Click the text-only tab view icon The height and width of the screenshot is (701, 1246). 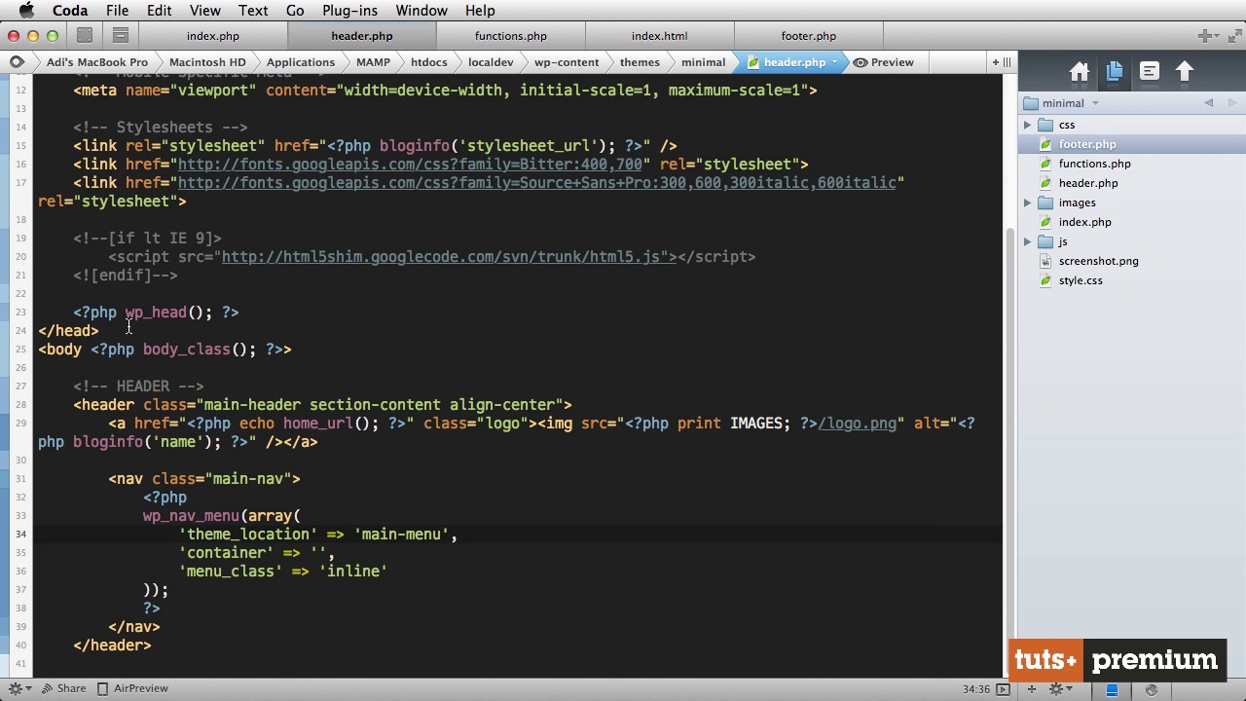click(x=121, y=36)
